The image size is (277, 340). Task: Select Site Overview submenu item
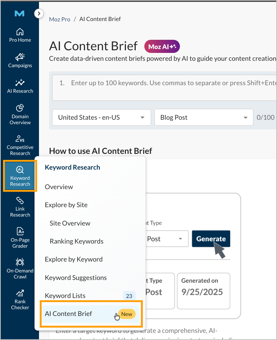point(70,223)
